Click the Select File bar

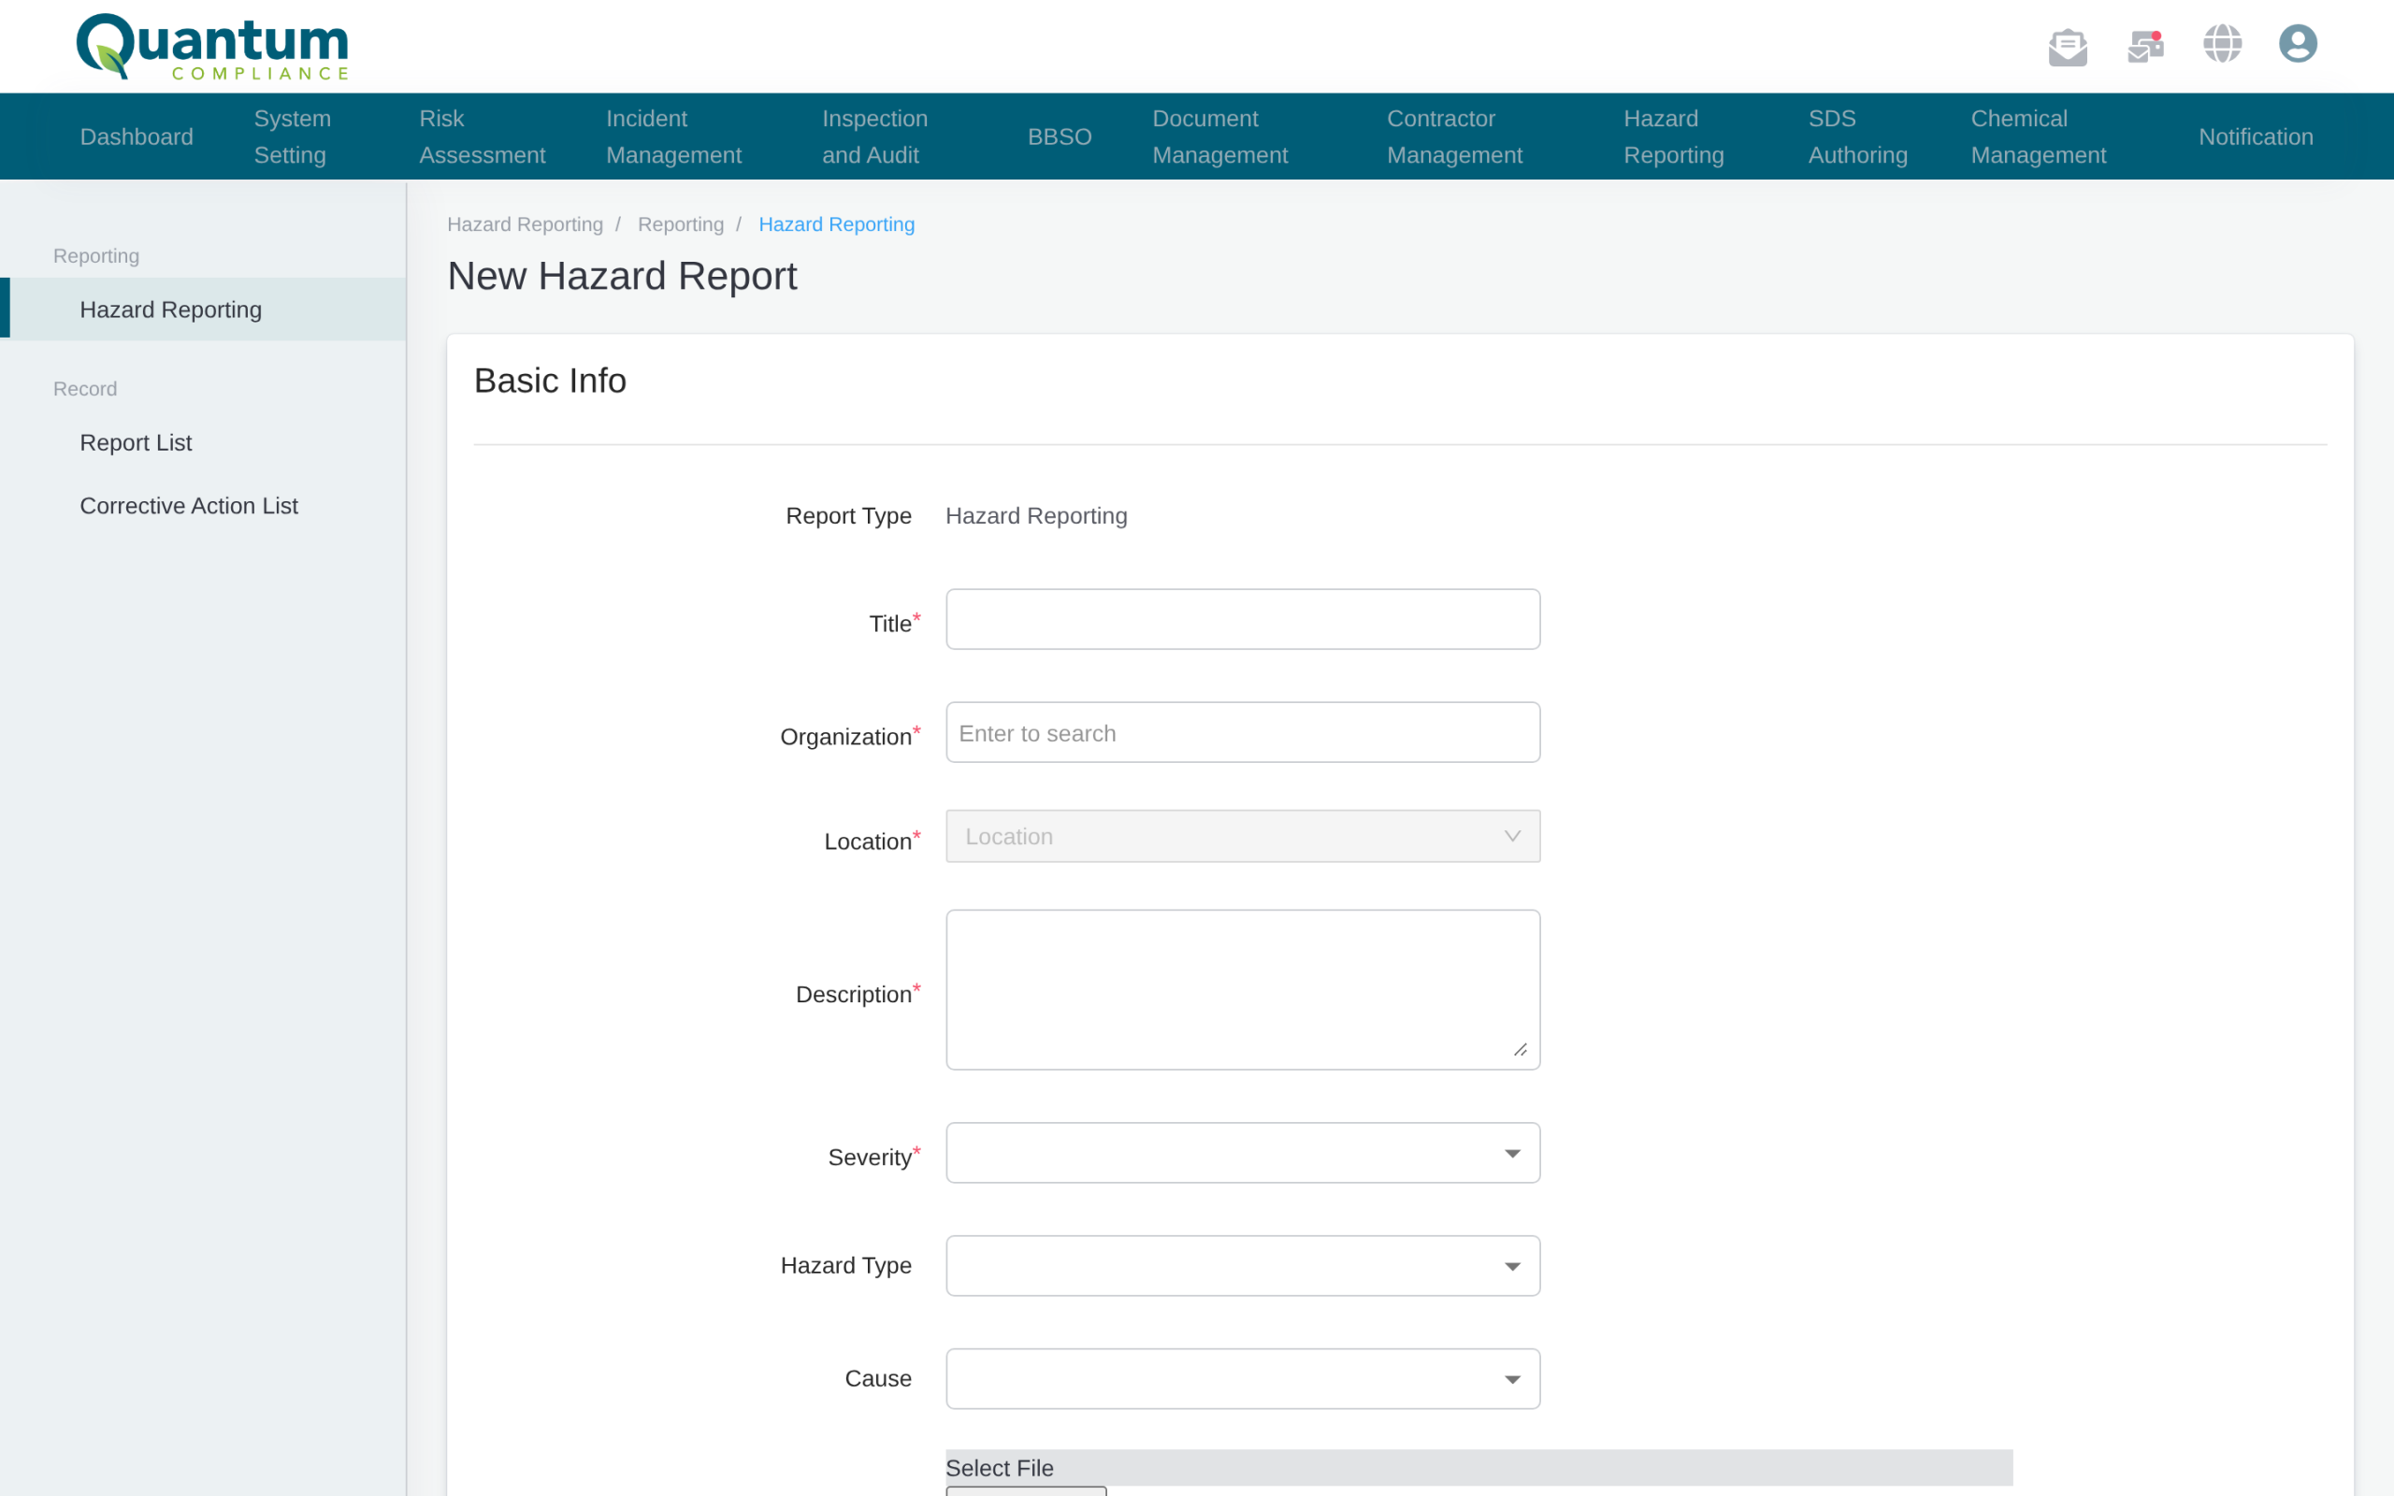click(1478, 1467)
